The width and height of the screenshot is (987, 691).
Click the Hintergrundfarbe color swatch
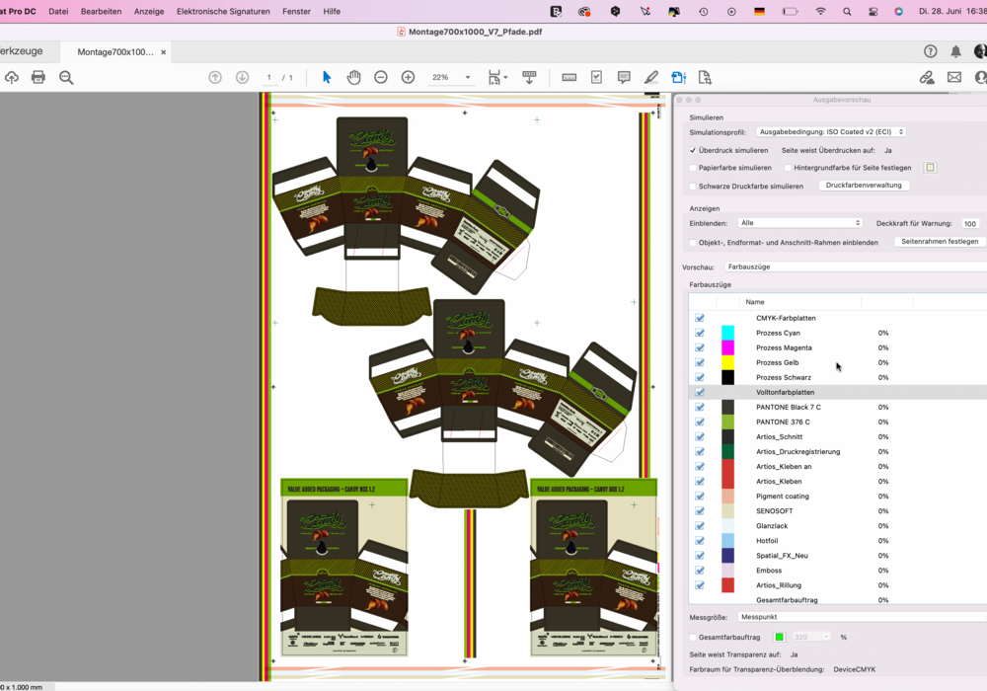[x=931, y=168]
